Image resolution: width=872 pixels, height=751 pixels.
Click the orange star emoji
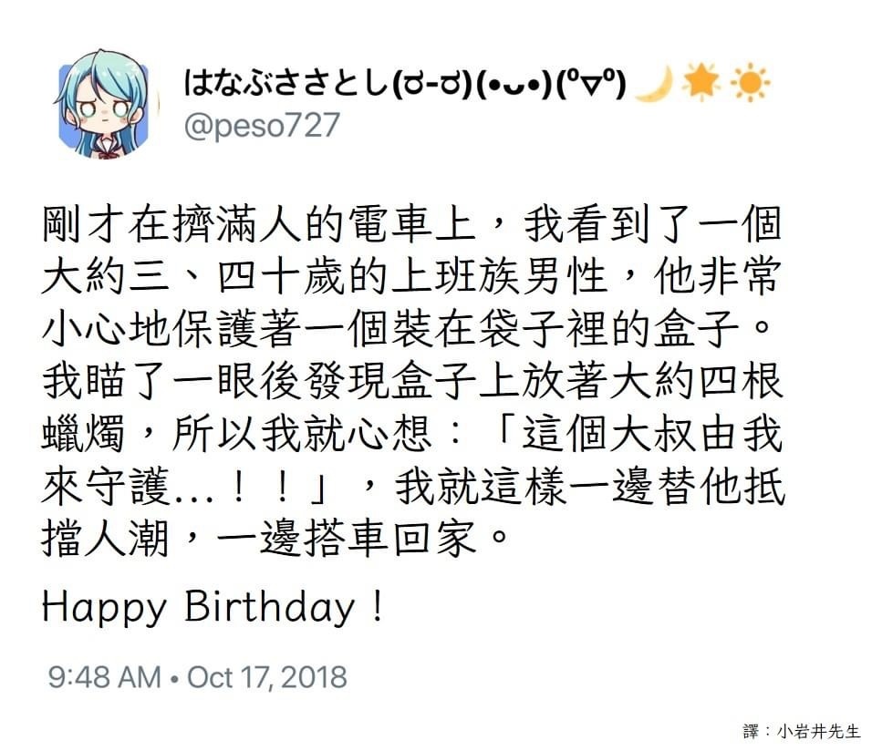point(701,82)
